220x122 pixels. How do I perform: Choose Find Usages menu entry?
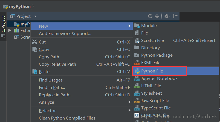82,80
